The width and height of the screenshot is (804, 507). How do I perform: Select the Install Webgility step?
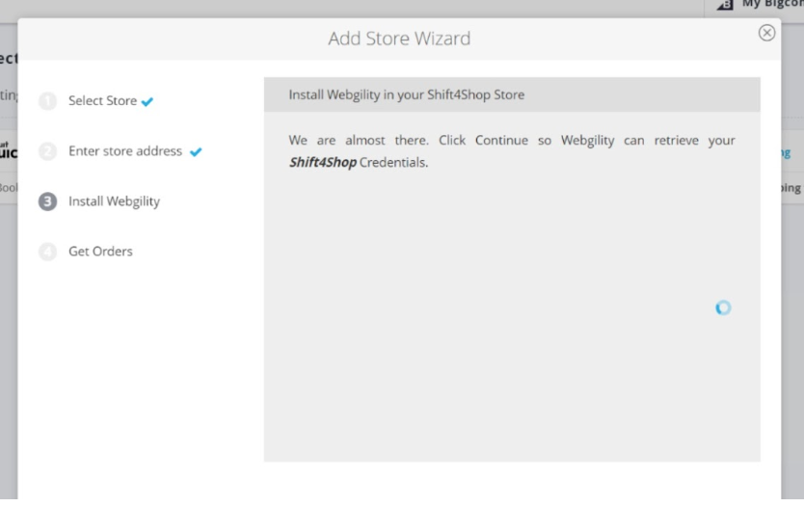click(x=114, y=201)
